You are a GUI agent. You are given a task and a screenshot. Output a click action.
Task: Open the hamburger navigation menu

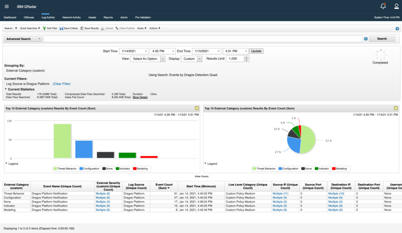[7, 7]
